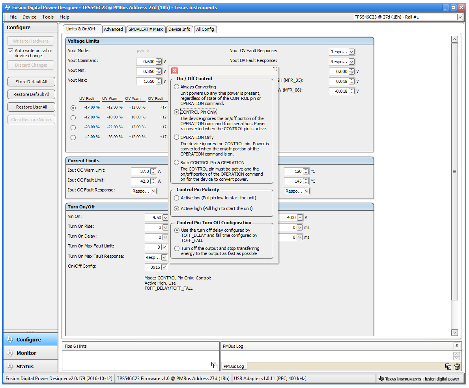Screen dimensions: 469x388
Task: Open the rail selector dropdown top right
Action: tap(459, 17)
